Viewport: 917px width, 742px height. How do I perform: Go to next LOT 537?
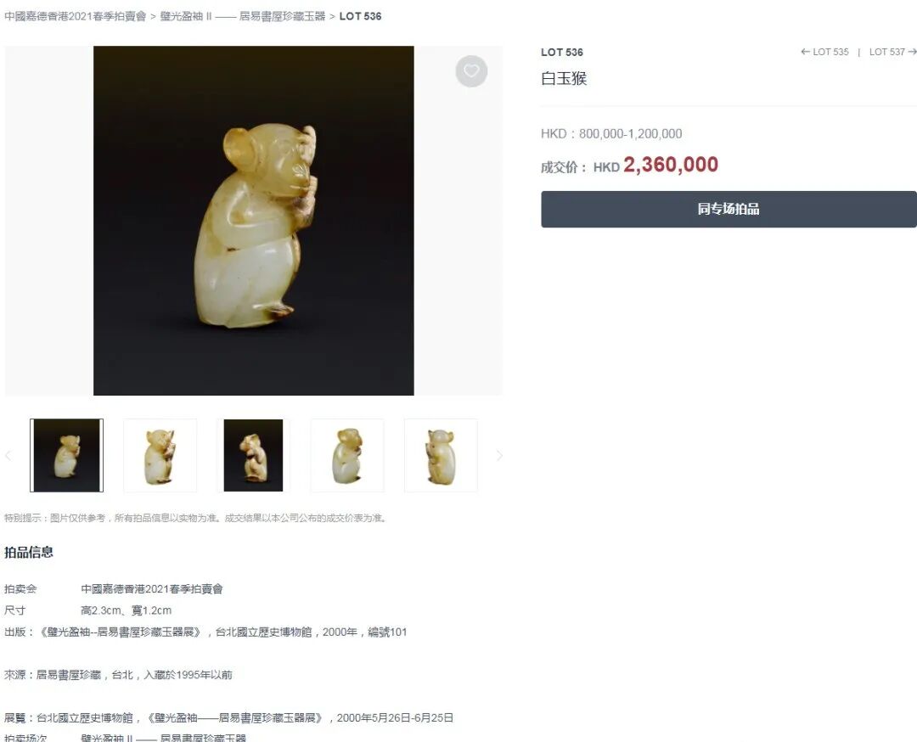(x=892, y=52)
